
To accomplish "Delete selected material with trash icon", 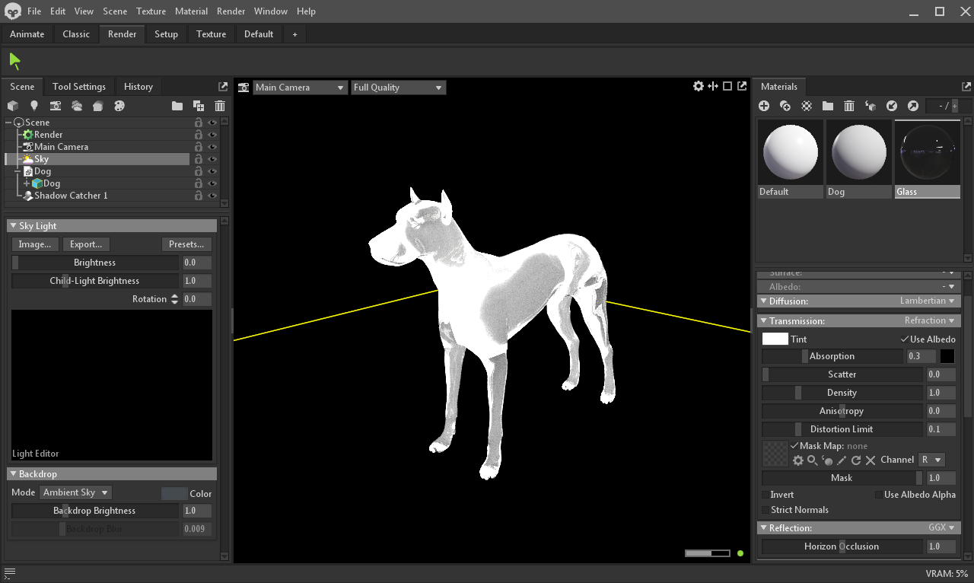I will tap(849, 106).
